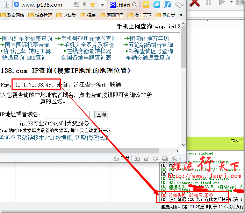Viewport: 245px width, 213px height.
Task: Click the monitor display icon in status bar
Action: pyautogui.click(x=165, y=158)
